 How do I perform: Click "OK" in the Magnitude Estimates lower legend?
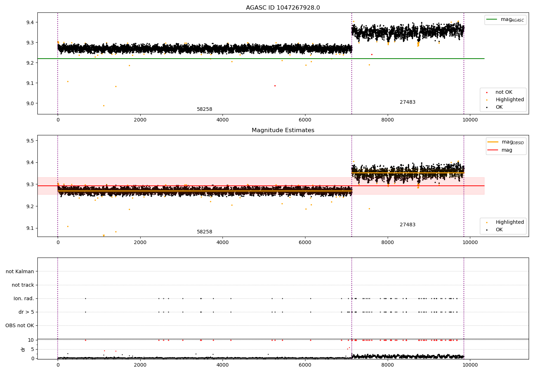[499, 230]
